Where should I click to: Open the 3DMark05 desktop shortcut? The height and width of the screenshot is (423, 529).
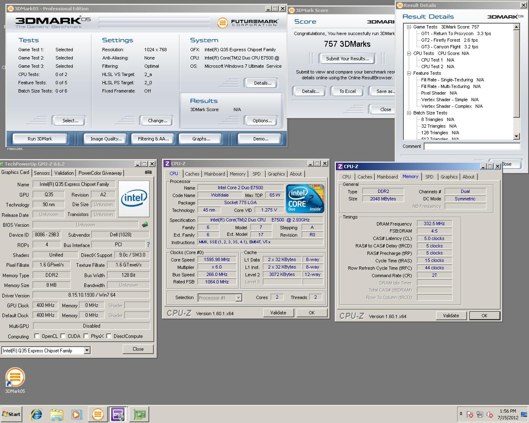coord(15,380)
